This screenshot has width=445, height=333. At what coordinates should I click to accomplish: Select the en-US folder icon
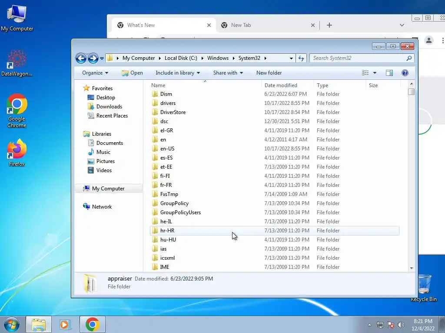pyautogui.click(x=155, y=149)
